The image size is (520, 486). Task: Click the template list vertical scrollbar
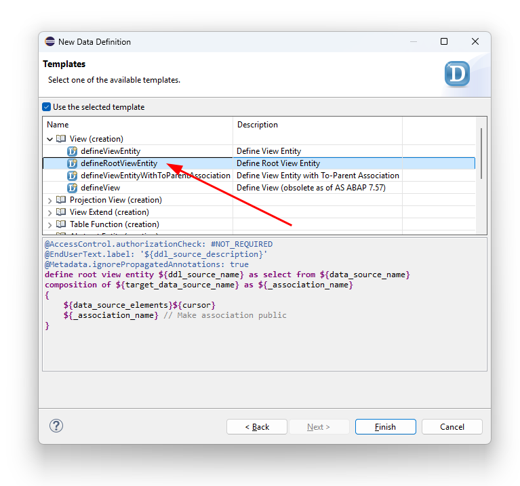[x=481, y=154]
